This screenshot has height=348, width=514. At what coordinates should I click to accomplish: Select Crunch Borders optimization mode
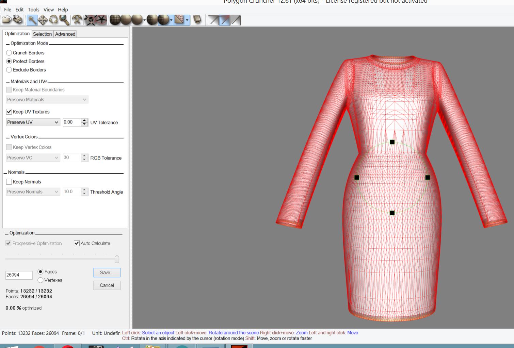9,53
